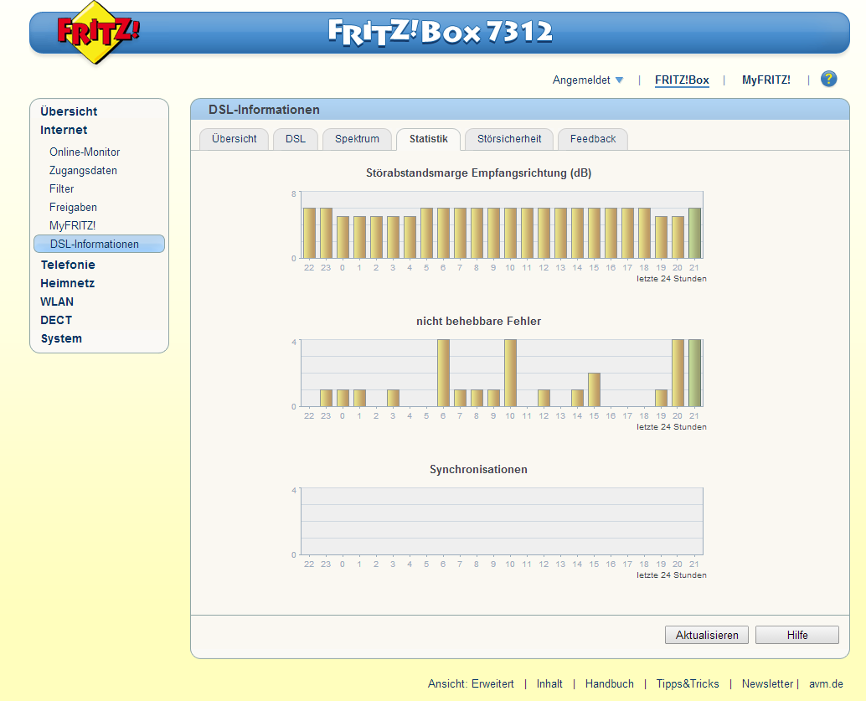The height and width of the screenshot is (701, 866).
Task: Expand the DECT sidebar section
Action: [56, 321]
